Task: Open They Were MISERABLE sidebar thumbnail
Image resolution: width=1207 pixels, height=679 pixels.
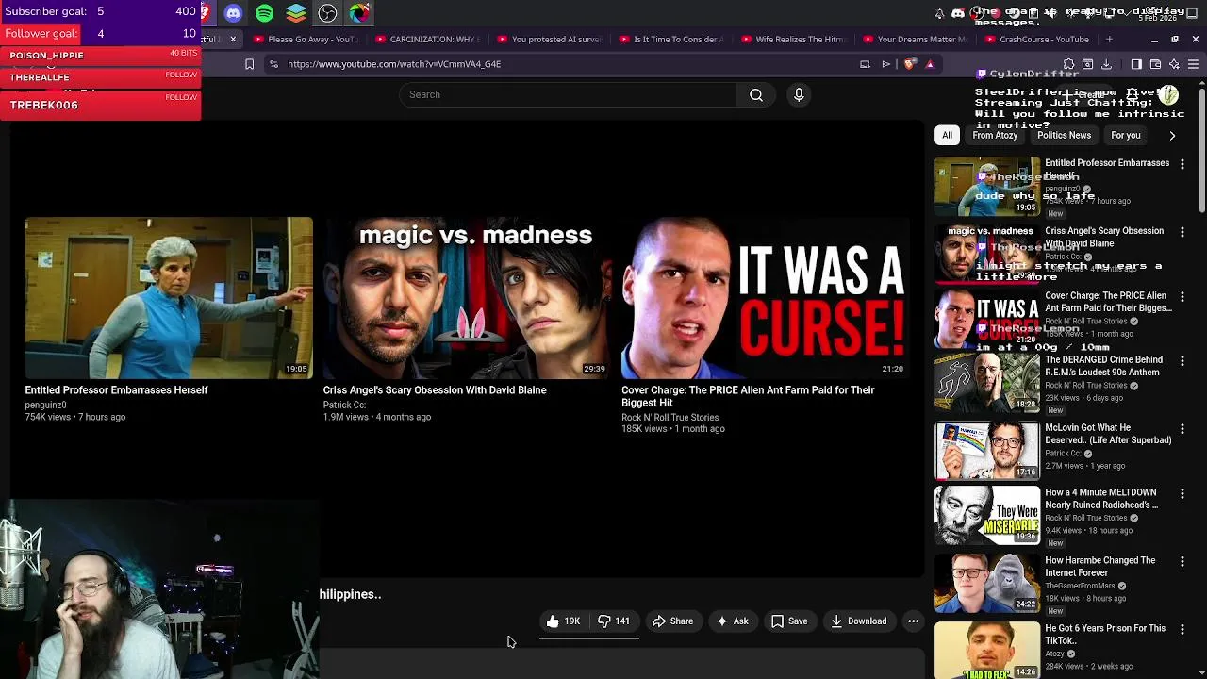Action: [987, 515]
